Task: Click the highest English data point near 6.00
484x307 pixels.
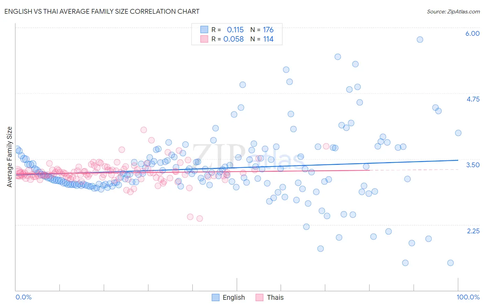Action: click(x=420, y=40)
